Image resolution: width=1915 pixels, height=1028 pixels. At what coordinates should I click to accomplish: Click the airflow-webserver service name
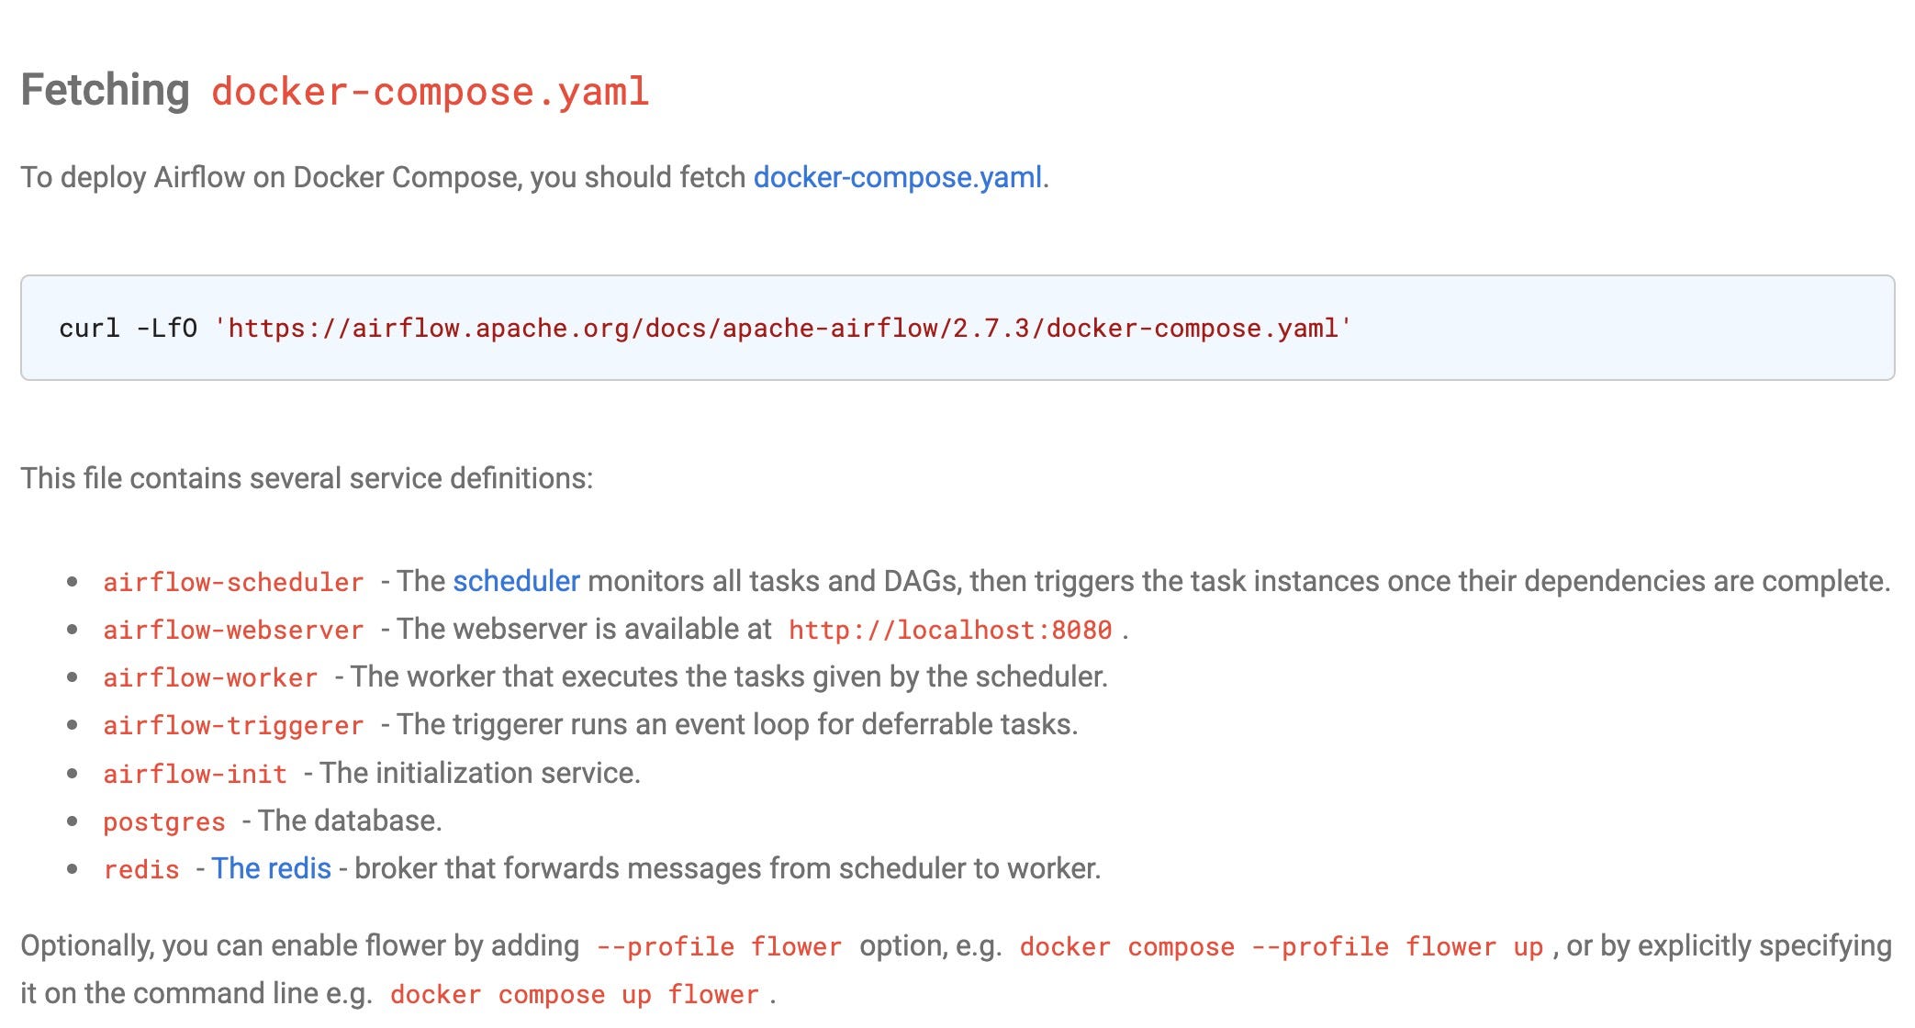tap(233, 630)
